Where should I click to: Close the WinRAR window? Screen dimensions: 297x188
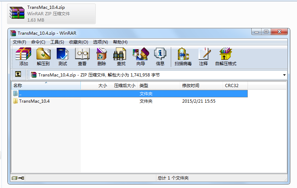pyautogui.click(x=279, y=32)
